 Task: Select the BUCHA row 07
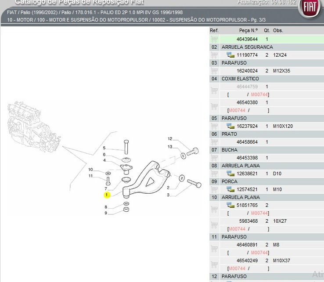pos(266,150)
